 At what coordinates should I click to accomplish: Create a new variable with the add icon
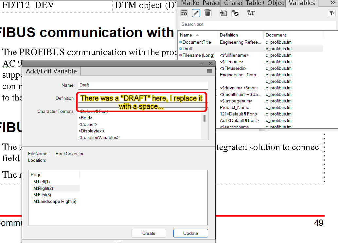point(184,13)
